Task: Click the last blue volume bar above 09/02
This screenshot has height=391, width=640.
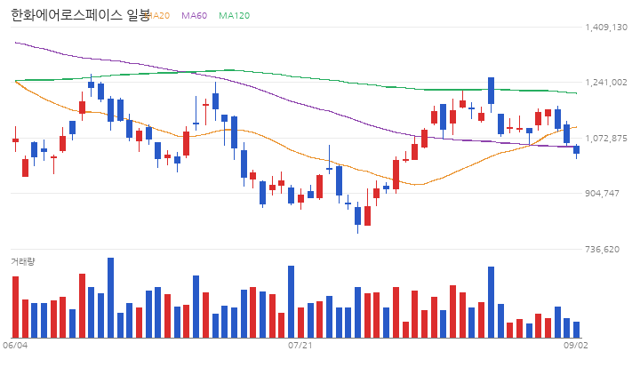Action: tap(576, 330)
